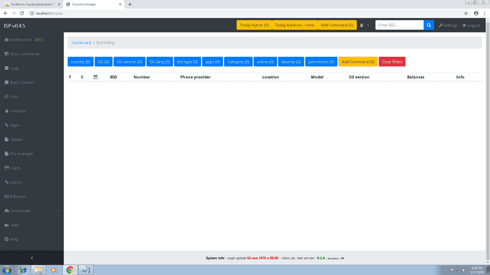490x275 pixels.
Task: Expand the Downloads submenu arrow
Action: (59, 211)
